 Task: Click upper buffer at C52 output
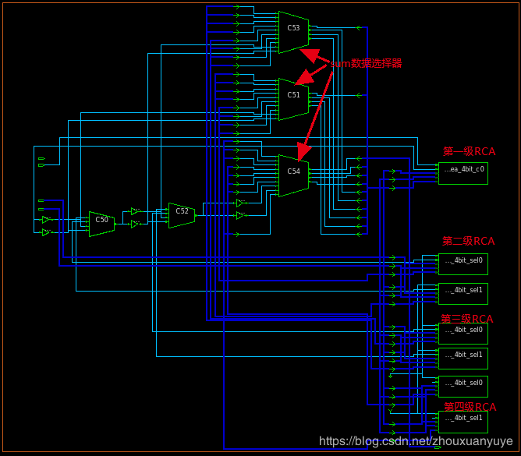[x=240, y=203]
